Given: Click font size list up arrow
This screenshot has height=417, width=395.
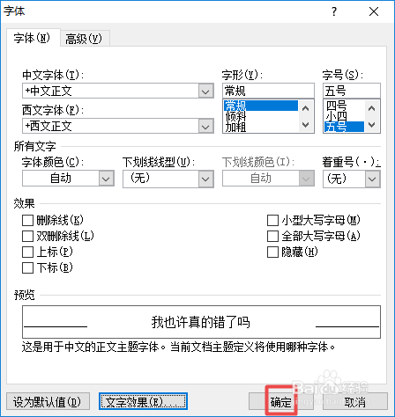Looking at the screenshot, I should pos(372,108).
